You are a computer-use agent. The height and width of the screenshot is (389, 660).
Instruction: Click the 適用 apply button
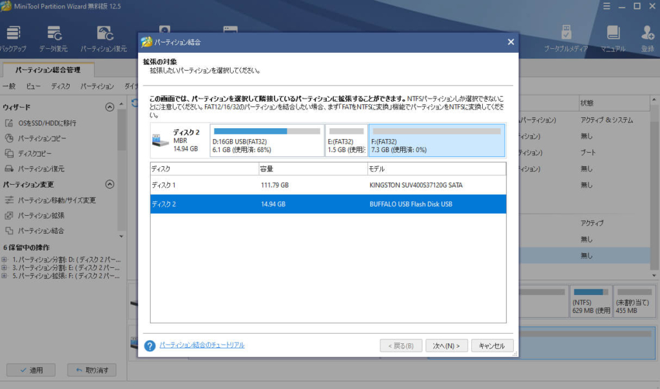click(x=31, y=370)
